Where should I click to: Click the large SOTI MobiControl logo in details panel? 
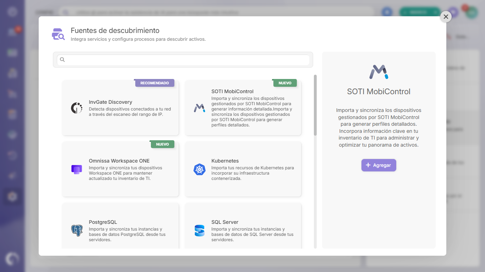click(x=379, y=72)
